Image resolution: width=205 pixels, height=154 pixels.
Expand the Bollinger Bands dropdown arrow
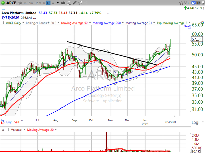coord(58,23)
